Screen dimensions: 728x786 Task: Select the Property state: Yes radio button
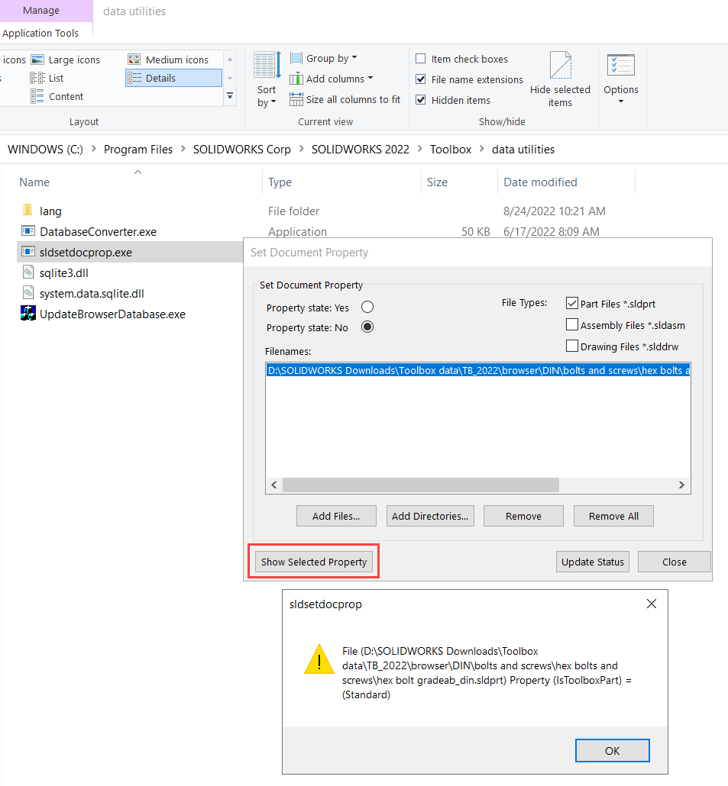(367, 307)
